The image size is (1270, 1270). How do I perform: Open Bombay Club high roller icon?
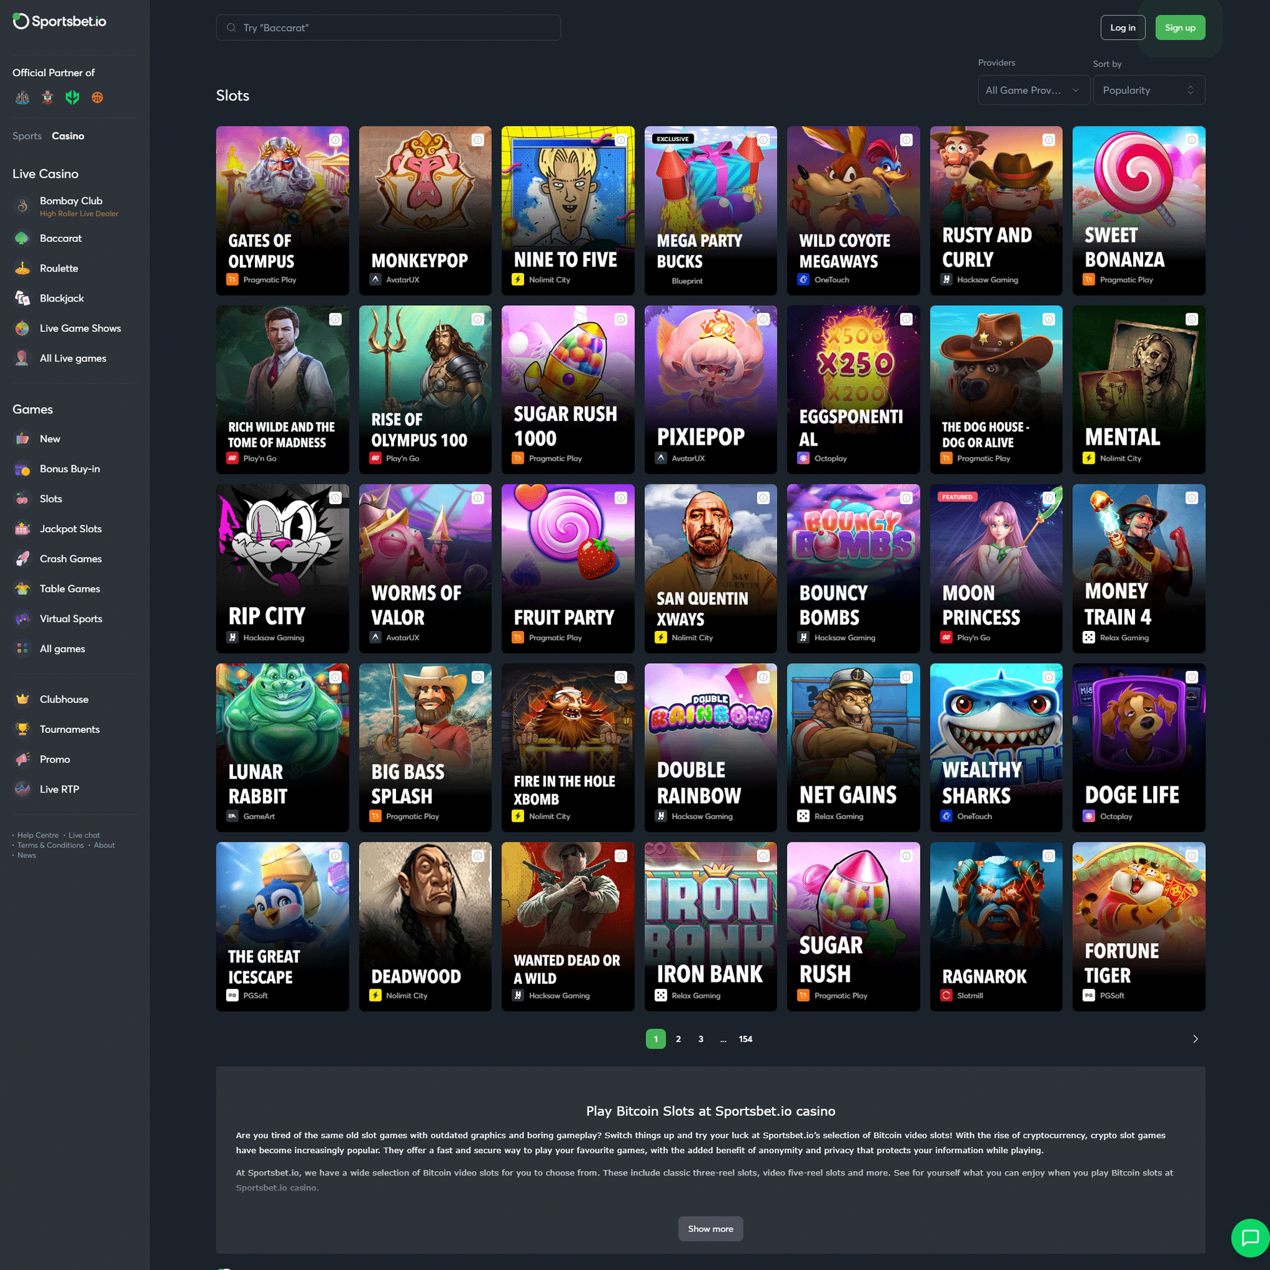[x=22, y=206]
